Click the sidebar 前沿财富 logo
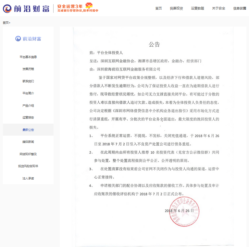 [28, 39]
